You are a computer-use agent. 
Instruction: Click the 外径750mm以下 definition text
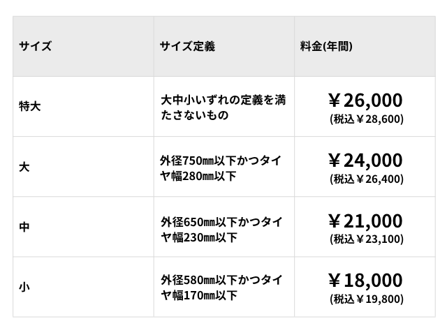tap(221, 161)
